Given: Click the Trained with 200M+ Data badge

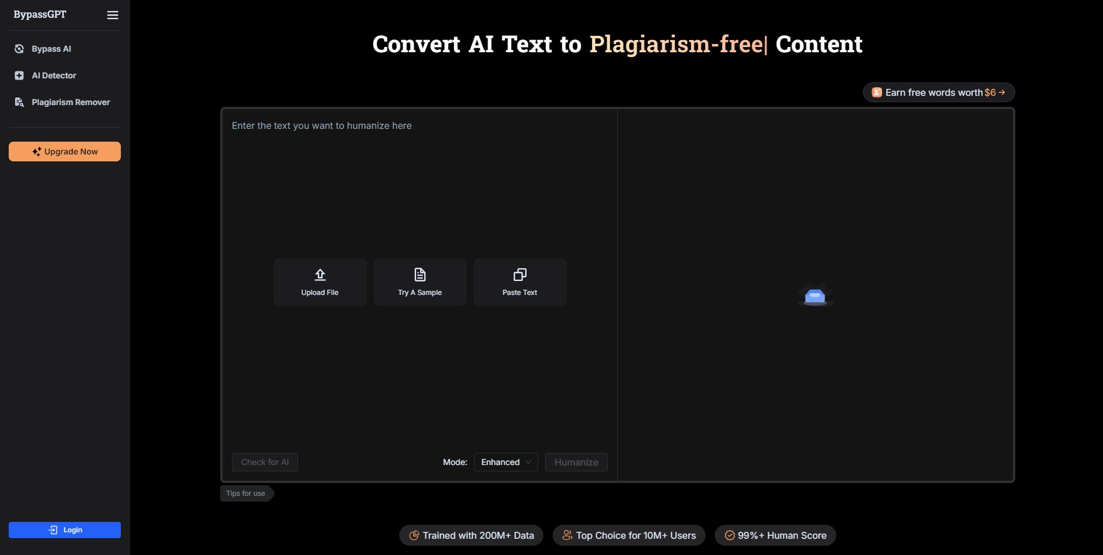Looking at the screenshot, I should pyautogui.click(x=471, y=535).
